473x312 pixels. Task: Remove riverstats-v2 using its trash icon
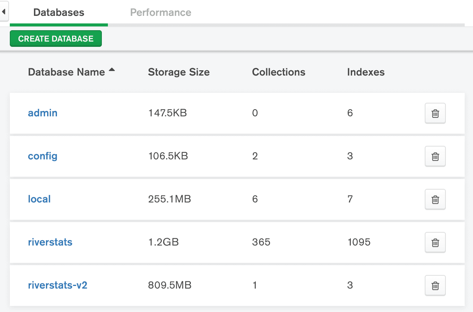(435, 286)
